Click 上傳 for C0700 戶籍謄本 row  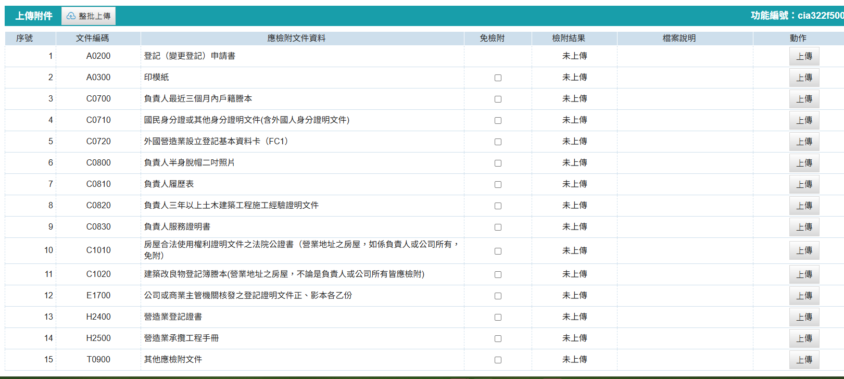tap(804, 99)
